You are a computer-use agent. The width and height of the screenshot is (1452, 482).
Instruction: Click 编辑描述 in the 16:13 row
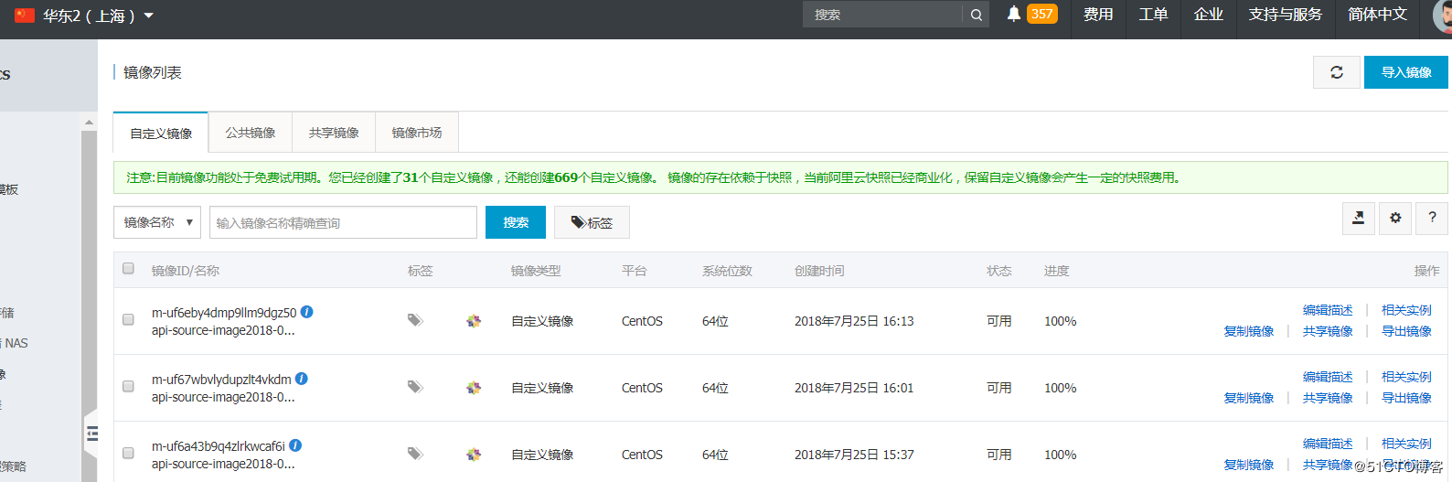[1328, 310]
